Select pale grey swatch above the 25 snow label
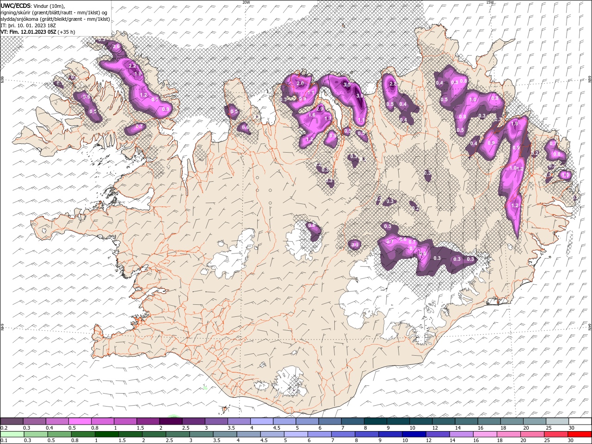This screenshot has width=592, height=444. (x=557, y=421)
